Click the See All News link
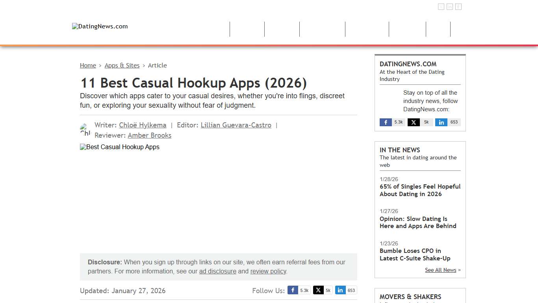Image resolution: width=538 pixels, height=303 pixels. click(x=440, y=270)
